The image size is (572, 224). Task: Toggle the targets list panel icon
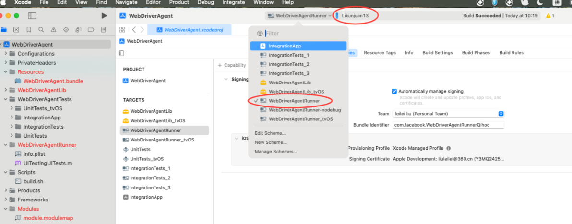point(121,53)
